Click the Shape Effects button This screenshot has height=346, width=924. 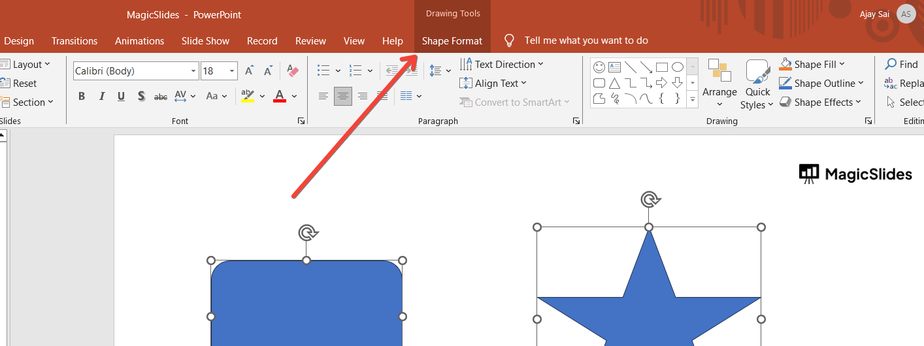pos(821,102)
